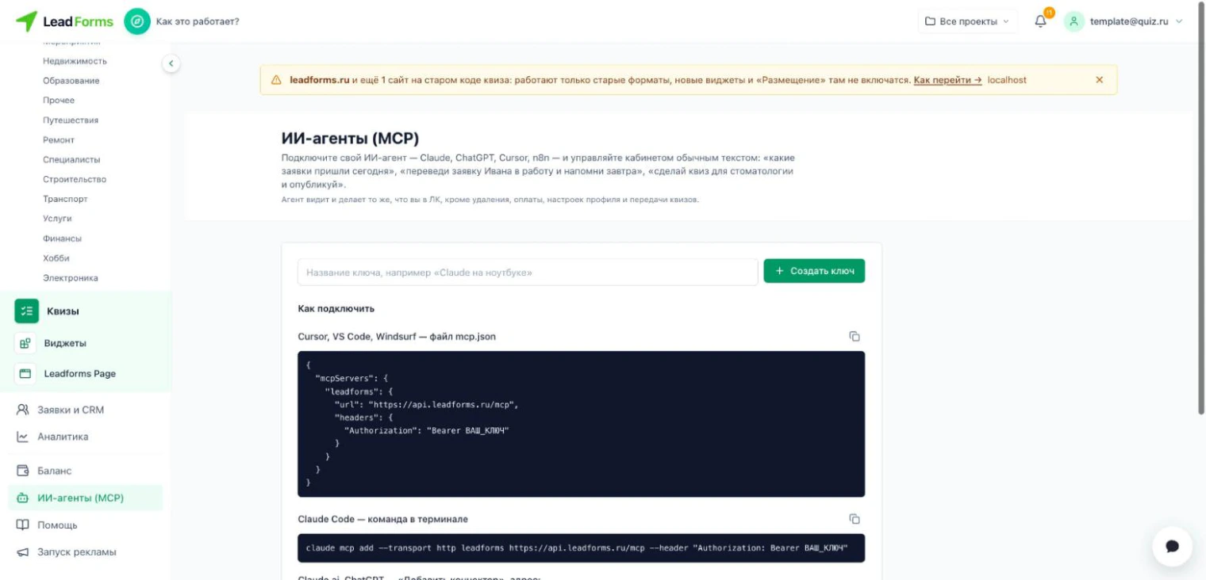The height and width of the screenshot is (580, 1206).
Task: Open Квизы section
Action: (x=63, y=311)
